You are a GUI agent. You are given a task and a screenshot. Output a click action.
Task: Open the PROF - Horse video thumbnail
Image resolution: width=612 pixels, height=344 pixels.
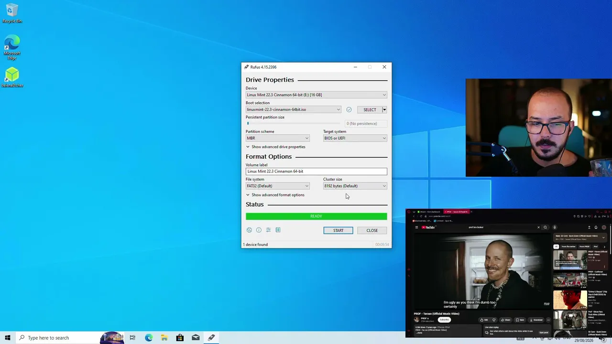point(570,260)
